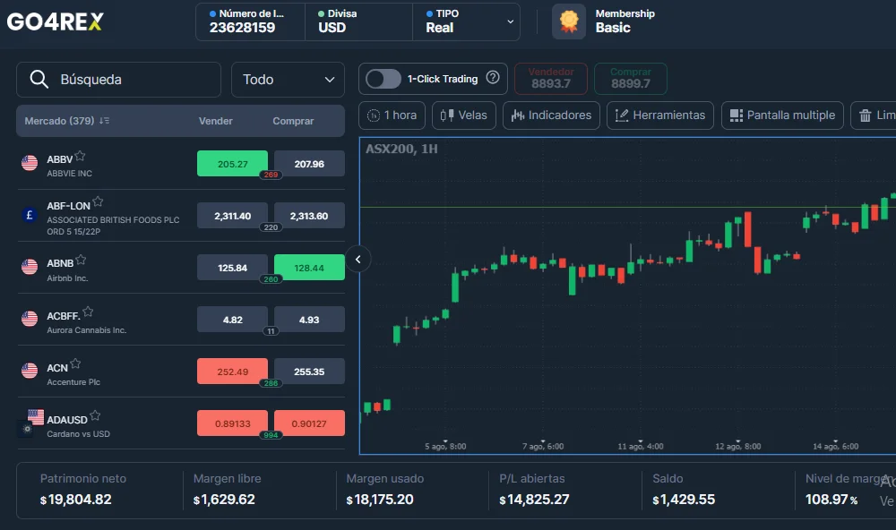This screenshot has height=530, width=896.
Task: Buy ABNB at 128.44
Action: 309,268
